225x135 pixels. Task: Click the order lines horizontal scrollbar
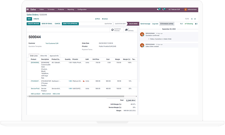tap(82, 96)
